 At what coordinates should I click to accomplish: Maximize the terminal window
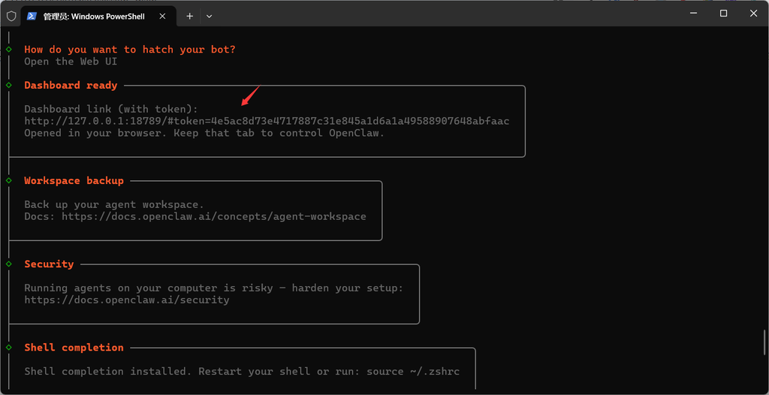[723, 14]
